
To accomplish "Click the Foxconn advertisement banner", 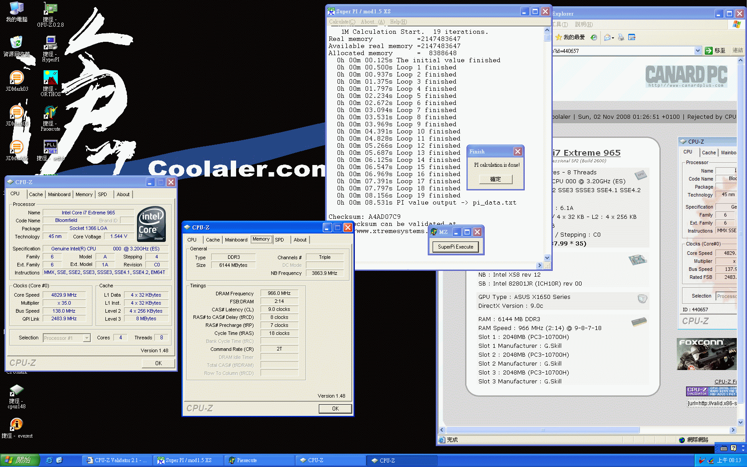I will pyautogui.click(x=707, y=354).
